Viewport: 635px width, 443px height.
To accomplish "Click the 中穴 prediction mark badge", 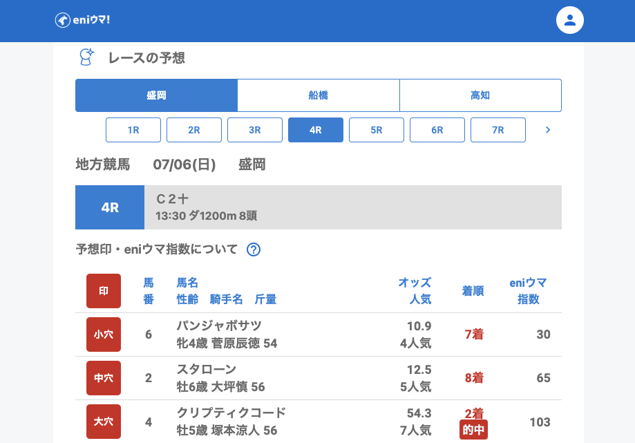I will click(104, 378).
